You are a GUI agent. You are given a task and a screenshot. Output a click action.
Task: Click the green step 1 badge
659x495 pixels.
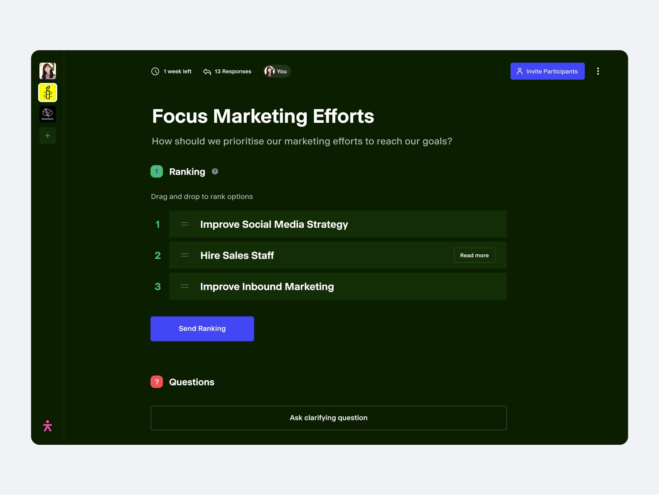coord(157,171)
